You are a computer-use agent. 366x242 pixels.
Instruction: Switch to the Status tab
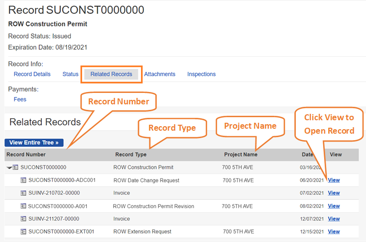70,74
